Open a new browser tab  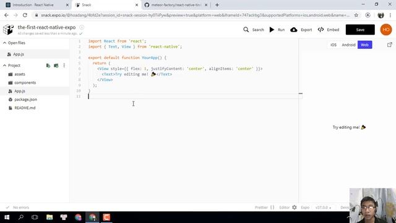click(x=217, y=5)
